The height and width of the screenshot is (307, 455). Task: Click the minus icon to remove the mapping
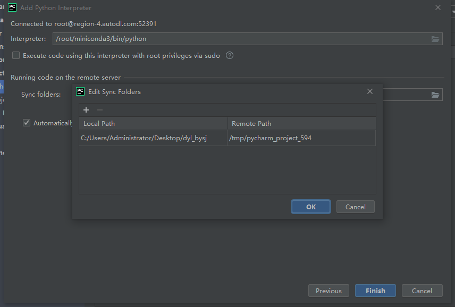[x=99, y=110]
